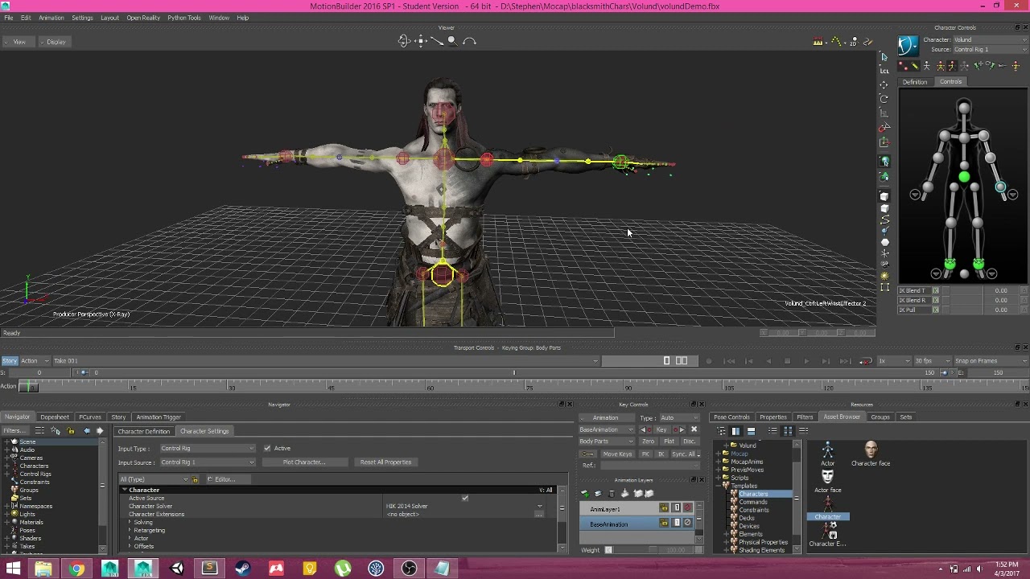
Task: Select the Actor asset icon
Action: coord(827,454)
